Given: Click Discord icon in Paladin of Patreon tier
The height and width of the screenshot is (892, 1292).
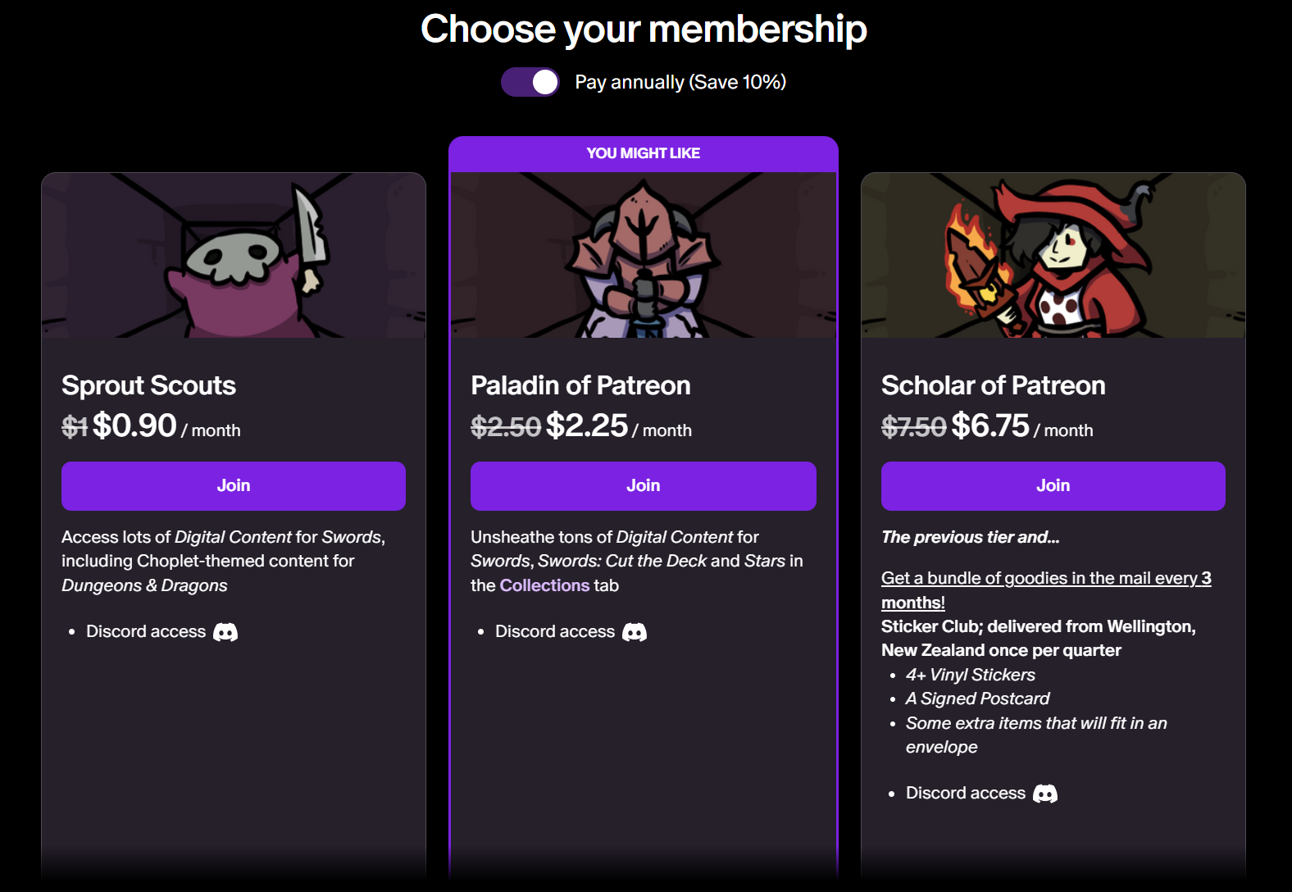Looking at the screenshot, I should [x=635, y=632].
